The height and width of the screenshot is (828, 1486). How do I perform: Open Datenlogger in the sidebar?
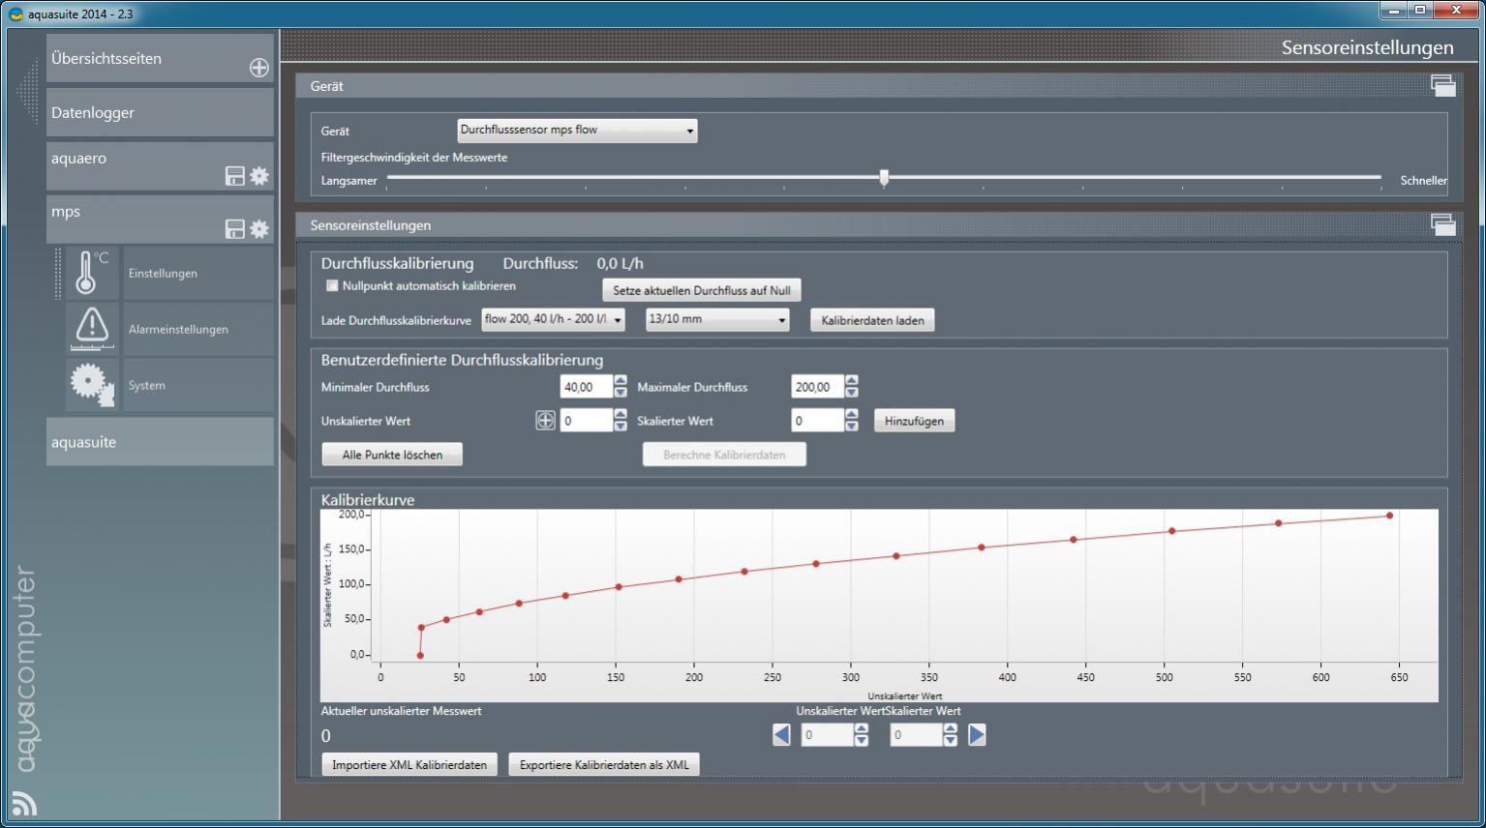(160, 112)
